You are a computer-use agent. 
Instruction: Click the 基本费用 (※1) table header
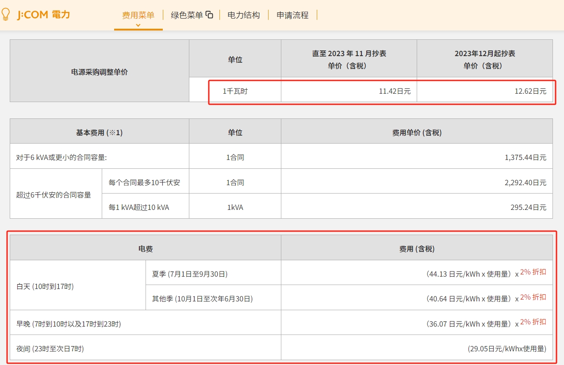(100, 131)
